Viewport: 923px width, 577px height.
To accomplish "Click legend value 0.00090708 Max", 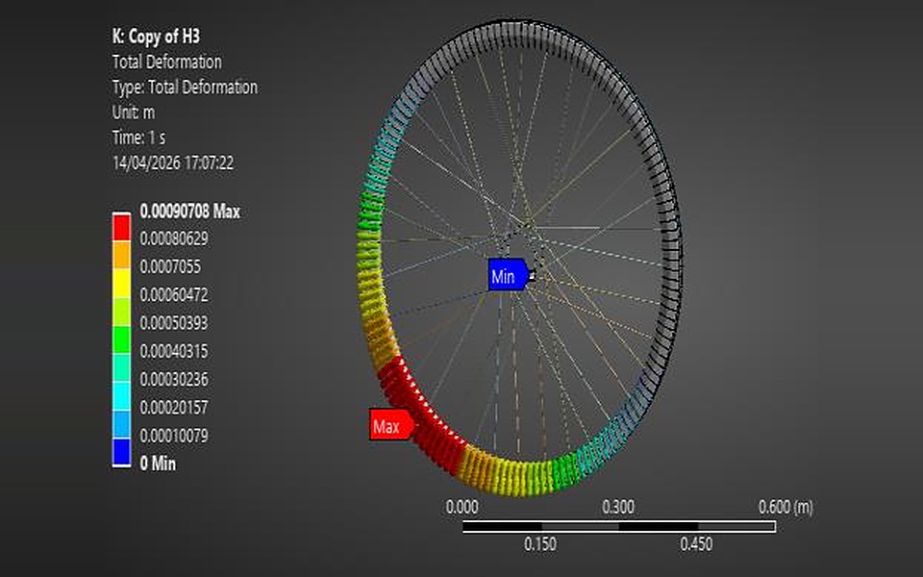I will point(190,212).
